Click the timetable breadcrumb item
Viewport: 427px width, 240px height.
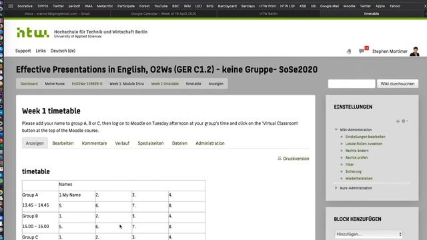[193, 84]
